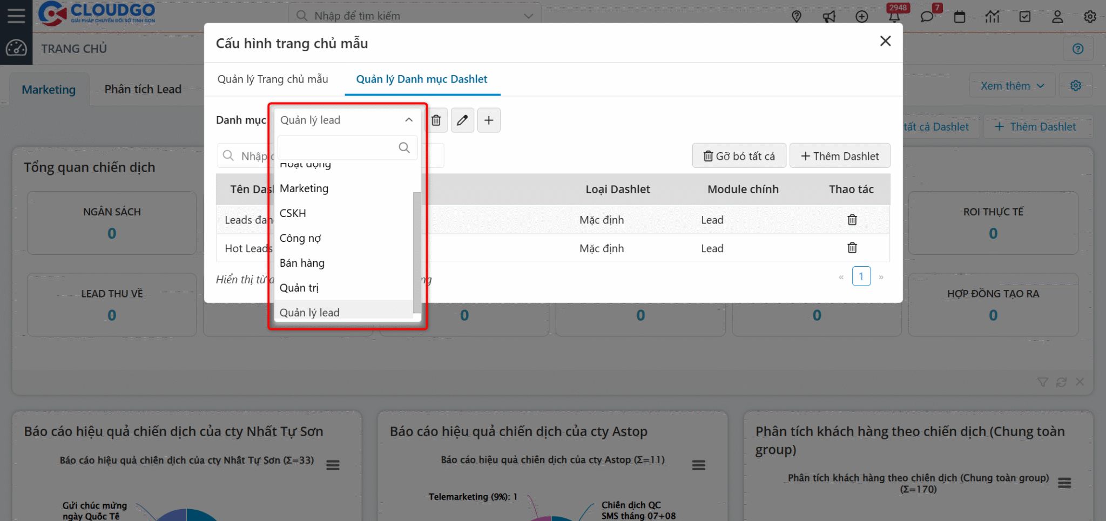Close the Cấu hình trang chủ mẫu dialog
The image size is (1106, 521).
(885, 41)
